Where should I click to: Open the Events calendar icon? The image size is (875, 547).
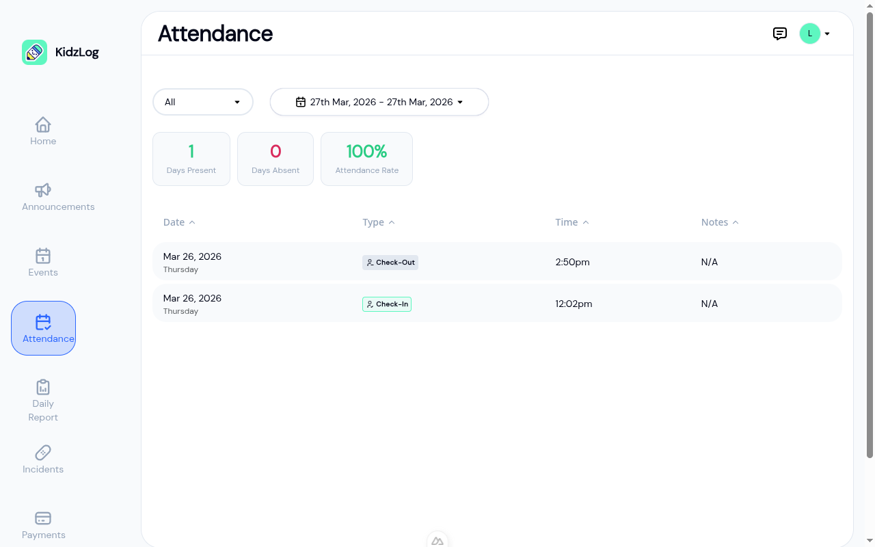43,256
